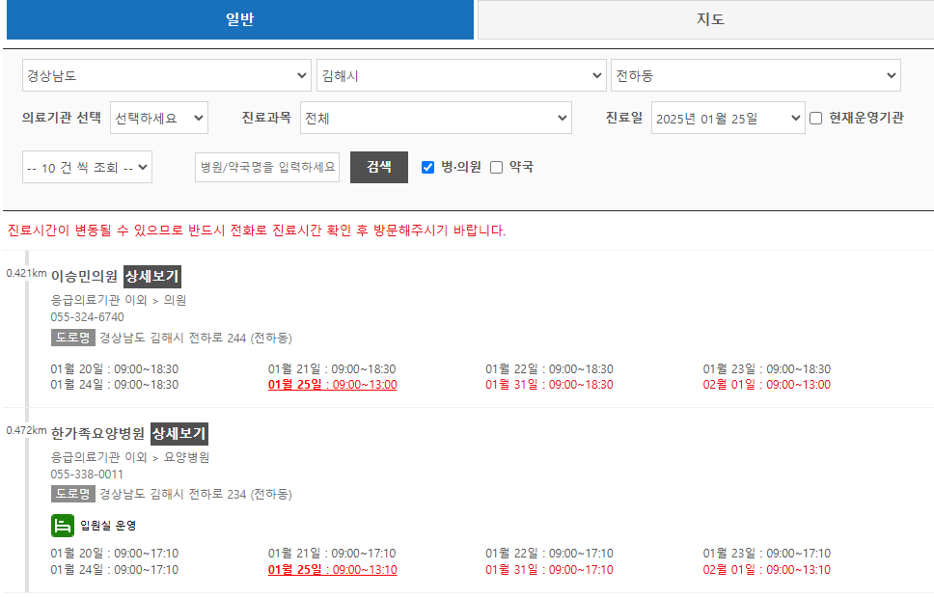This screenshot has width=934, height=597.
Task: Click 응급의료기관 이외 > 의원 category text
Action: (x=119, y=300)
